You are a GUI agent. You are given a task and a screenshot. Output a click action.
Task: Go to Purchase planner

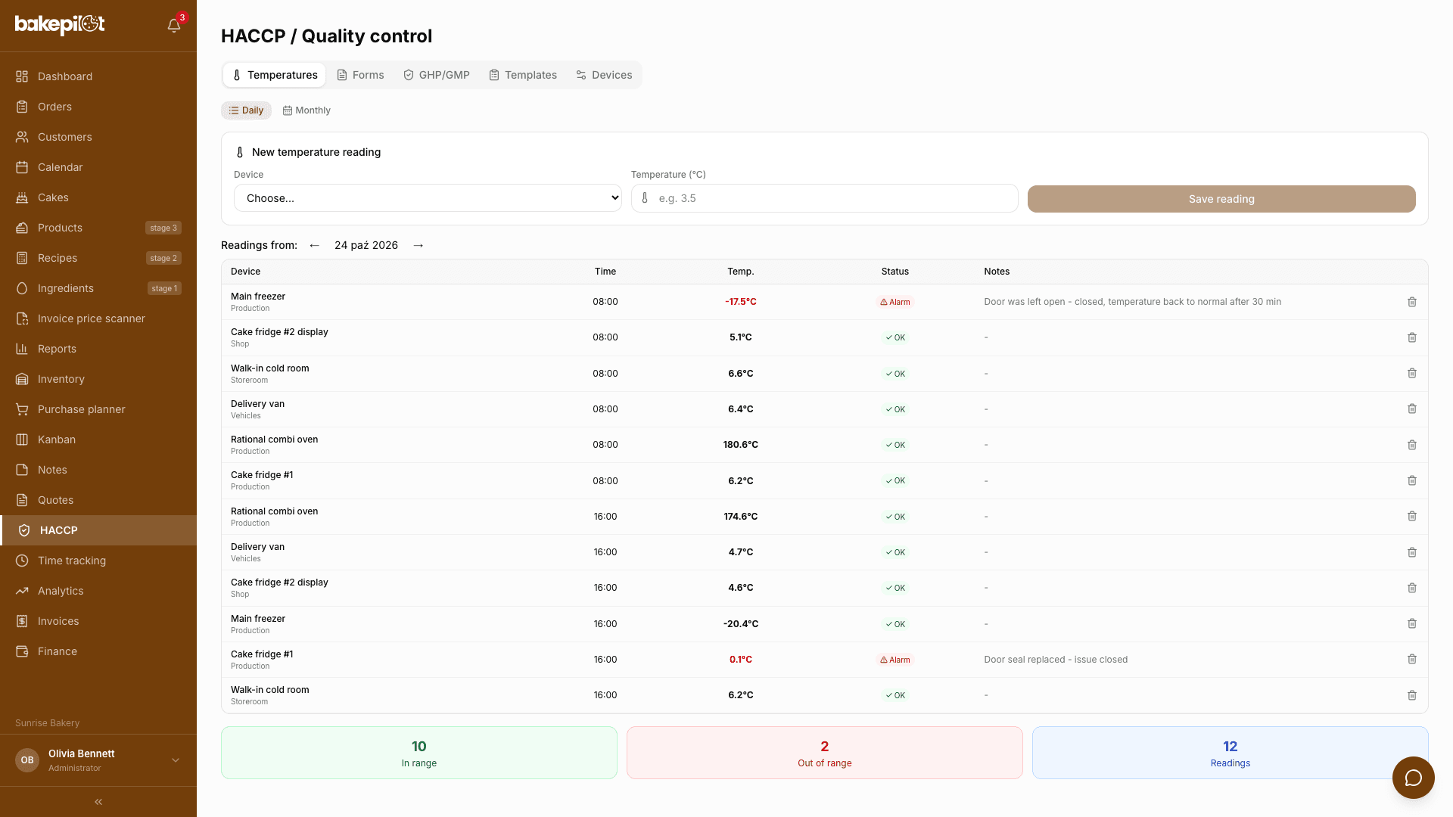[x=98, y=409]
